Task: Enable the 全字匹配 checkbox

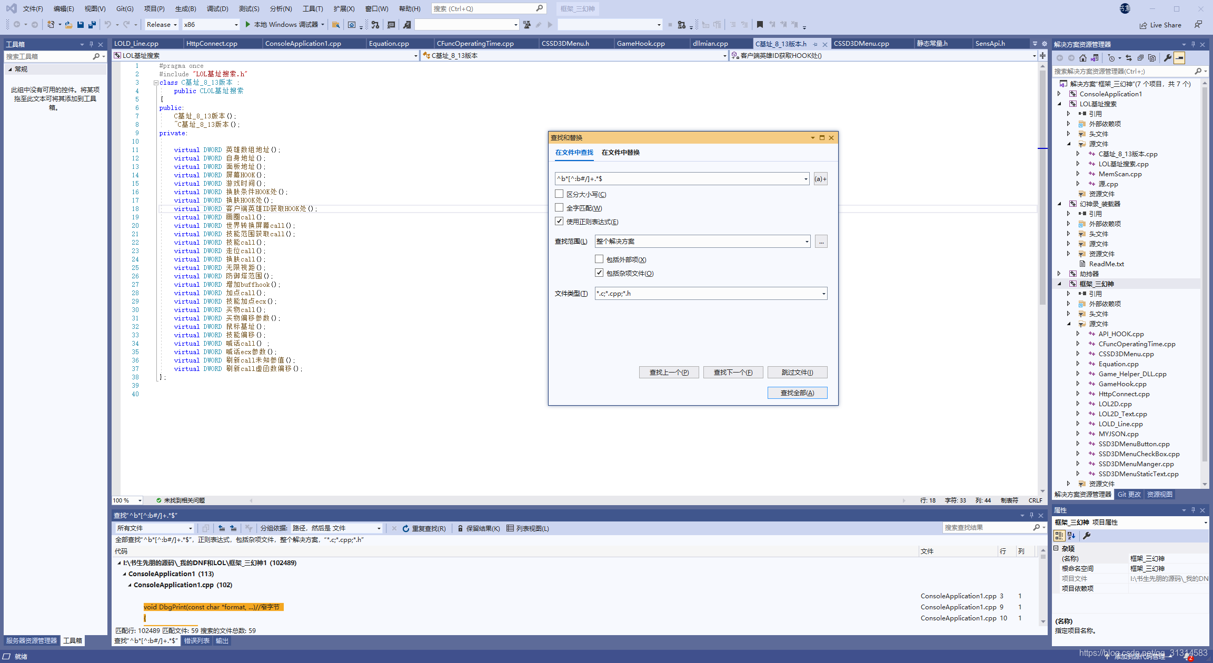Action: (559, 208)
